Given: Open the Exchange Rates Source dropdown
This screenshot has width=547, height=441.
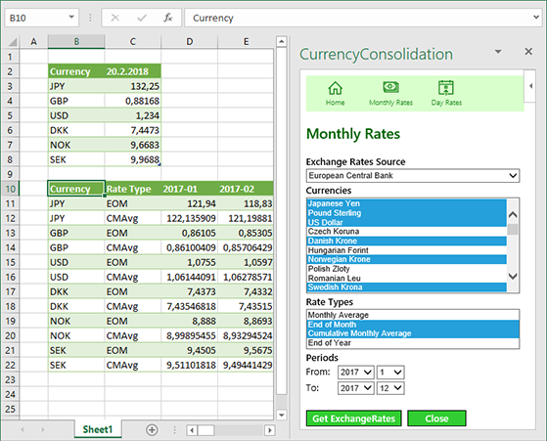Looking at the screenshot, I should point(413,176).
